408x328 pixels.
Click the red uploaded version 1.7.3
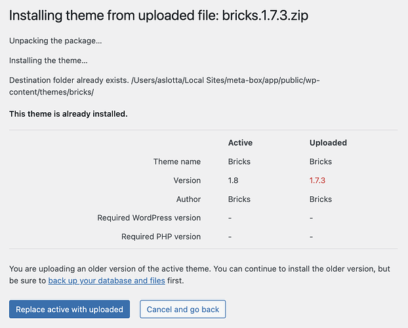(x=317, y=180)
